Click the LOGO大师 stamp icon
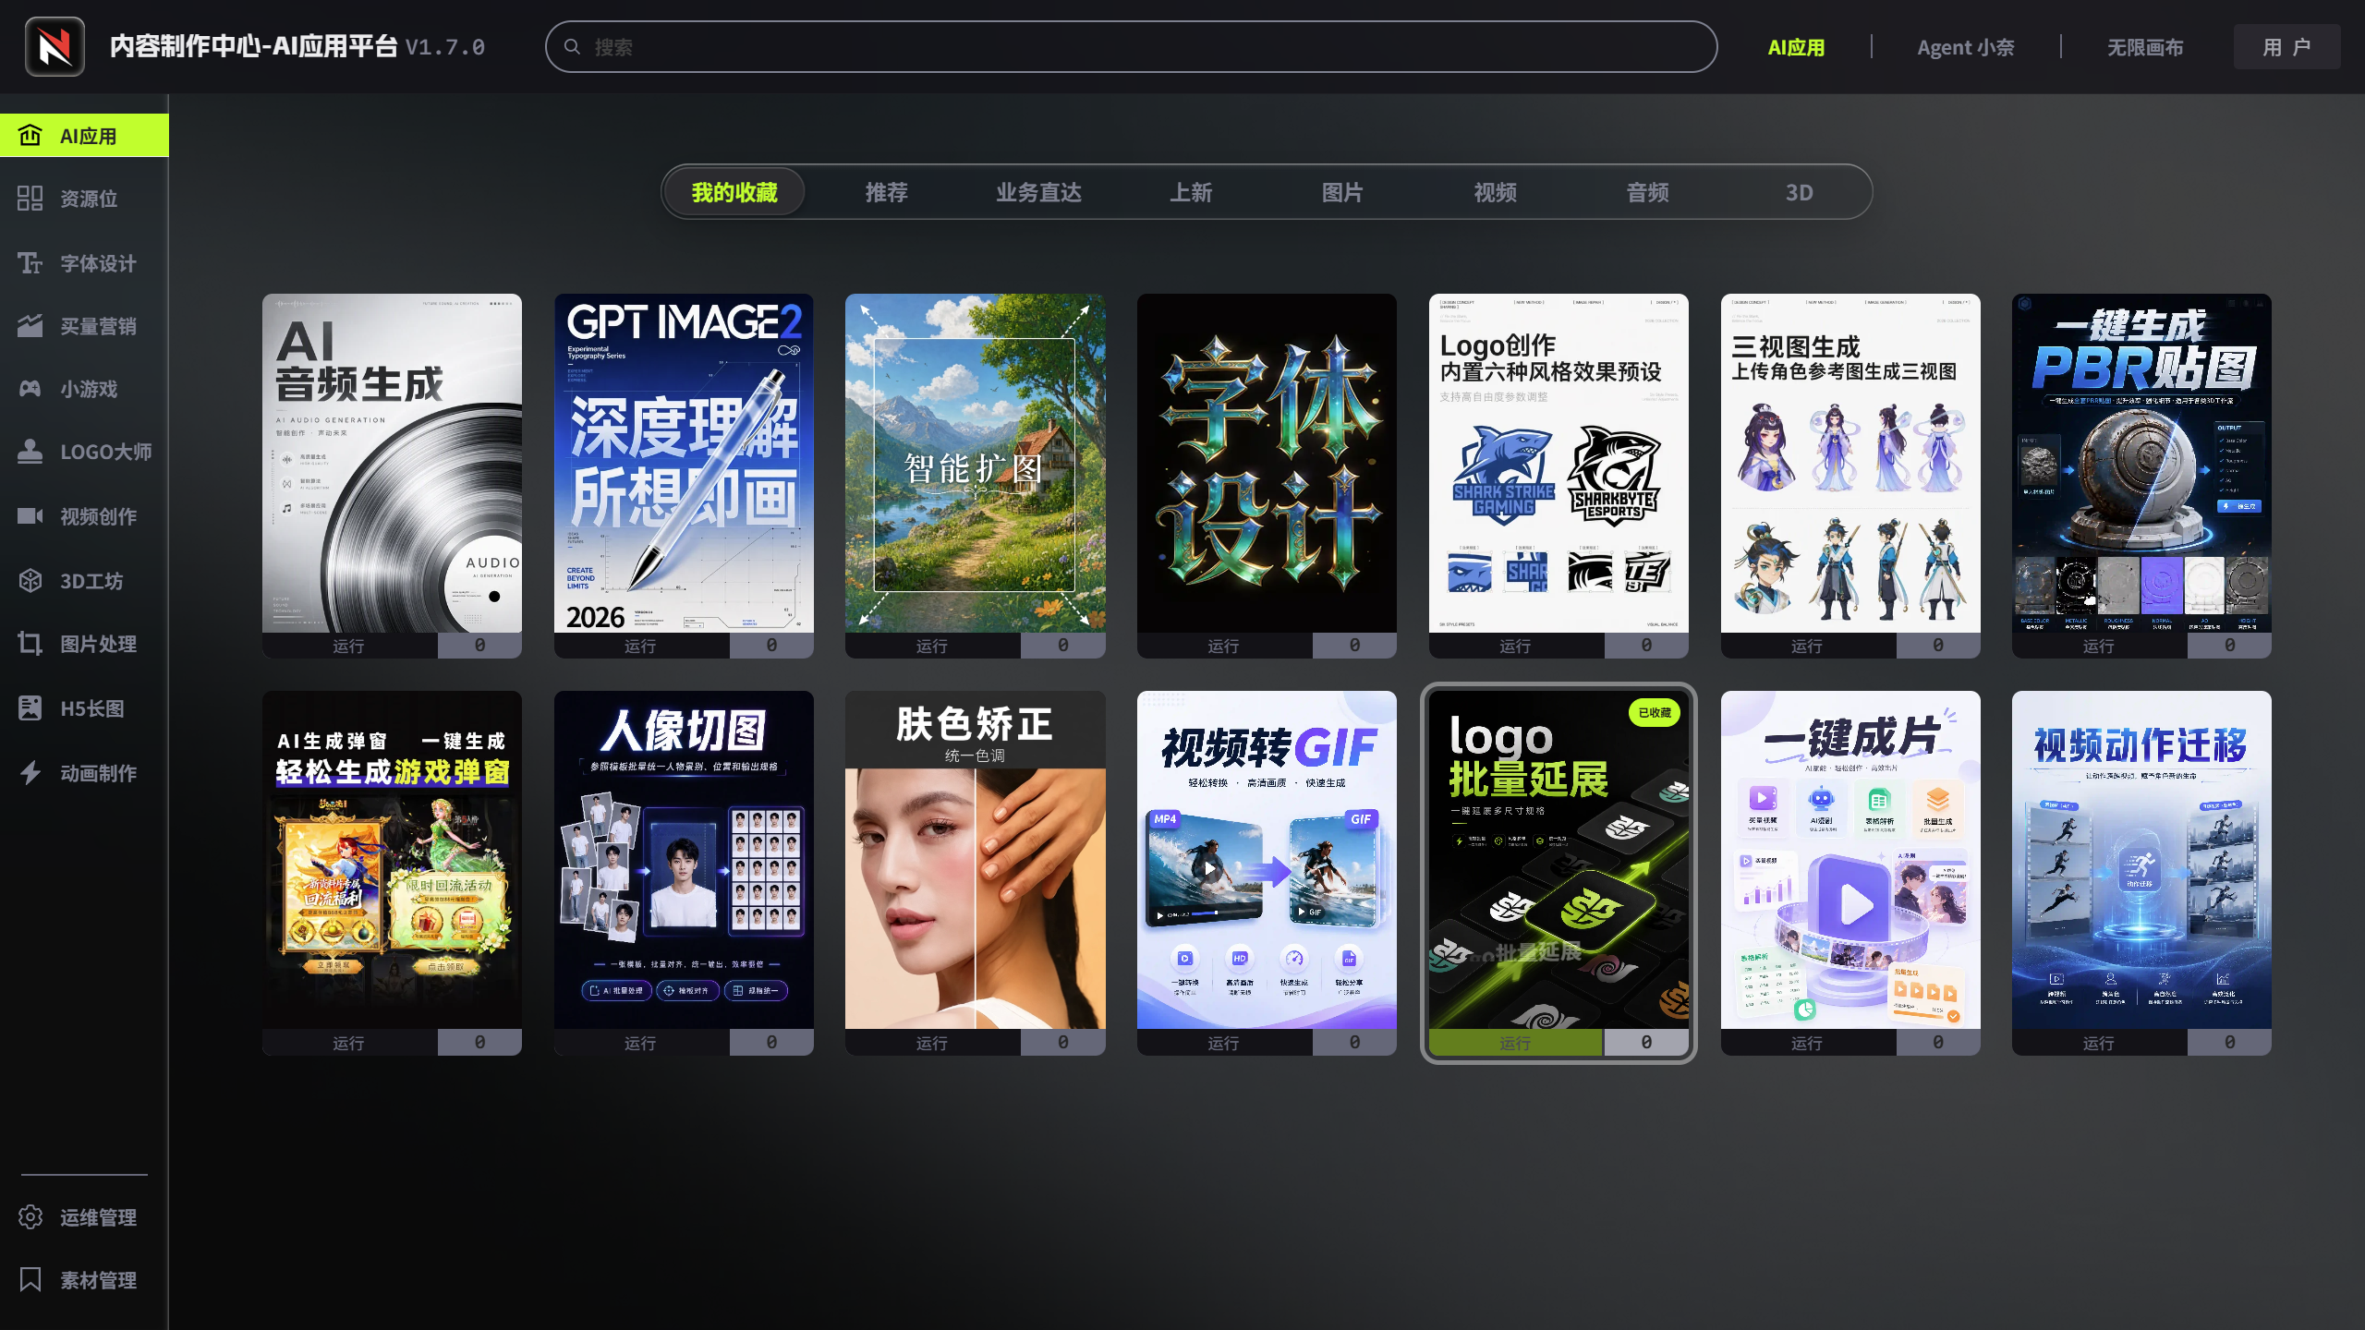 tap(30, 452)
